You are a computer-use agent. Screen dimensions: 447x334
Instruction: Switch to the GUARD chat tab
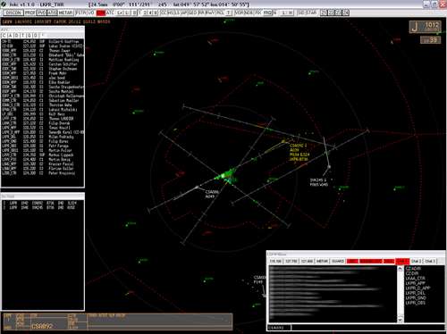pyautogui.click(x=338, y=261)
